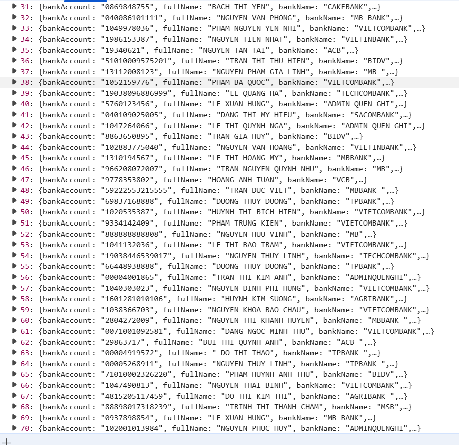Image resolution: width=459 pixels, height=445 pixels.
Task: Click bank account "102883775040"
Action: click(x=132, y=147)
